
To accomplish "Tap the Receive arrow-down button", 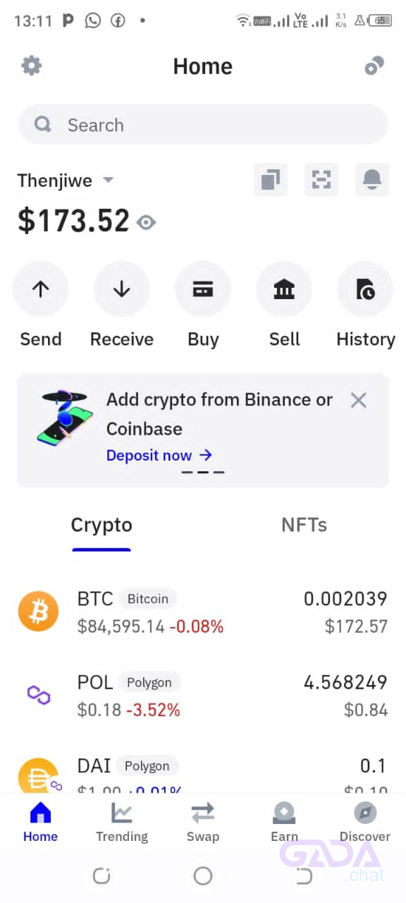I will [x=122, y=289].
